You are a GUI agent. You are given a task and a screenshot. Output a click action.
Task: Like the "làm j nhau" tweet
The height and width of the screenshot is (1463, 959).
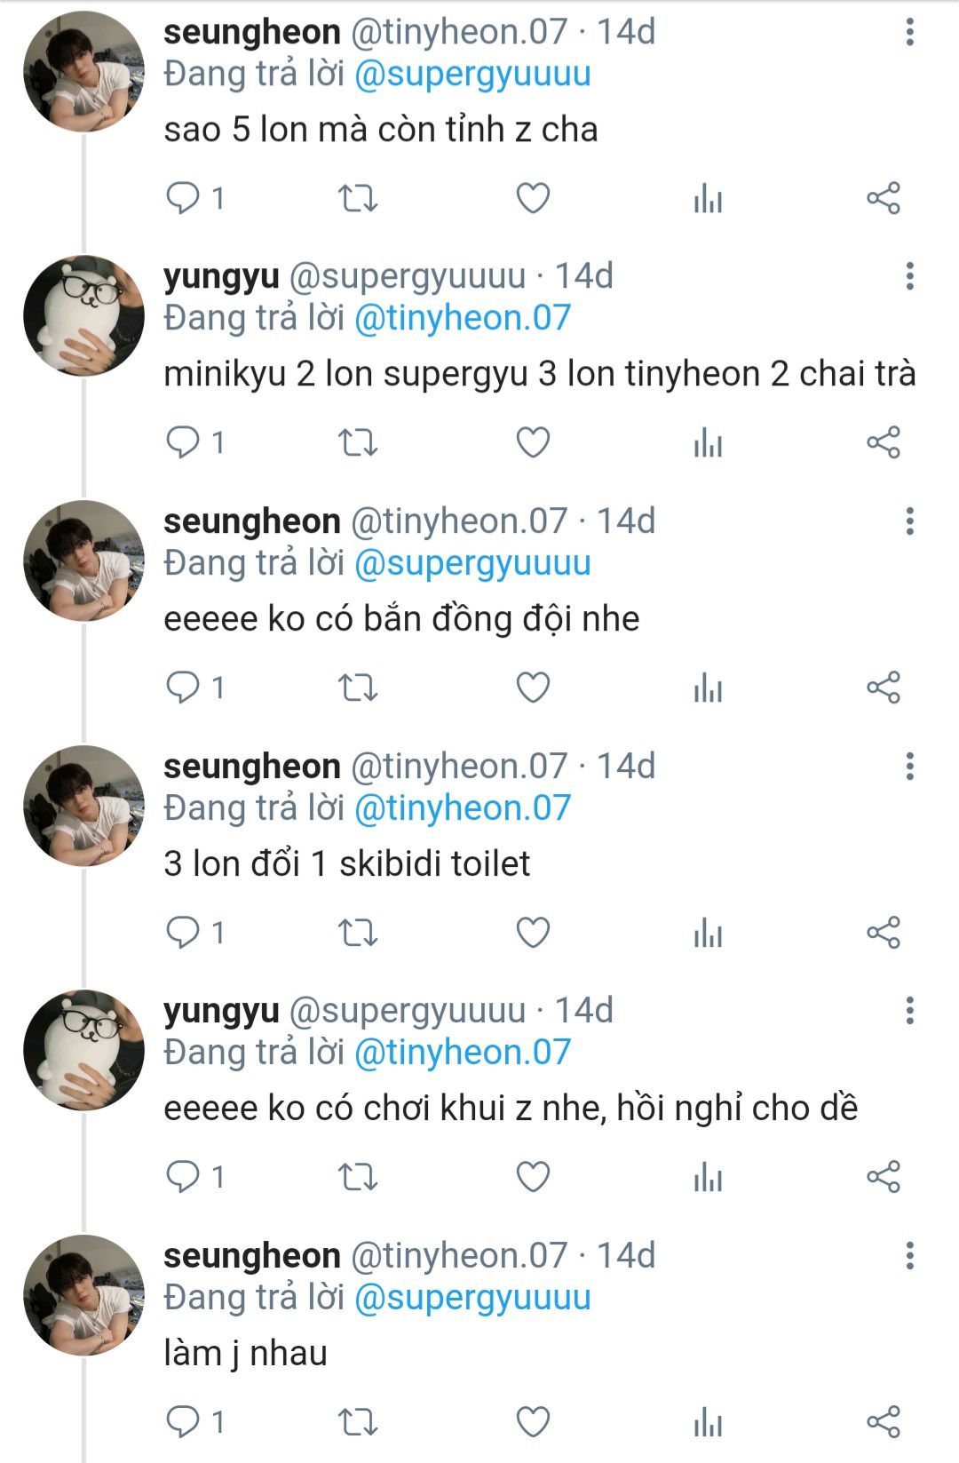(x=533, y=1421)
